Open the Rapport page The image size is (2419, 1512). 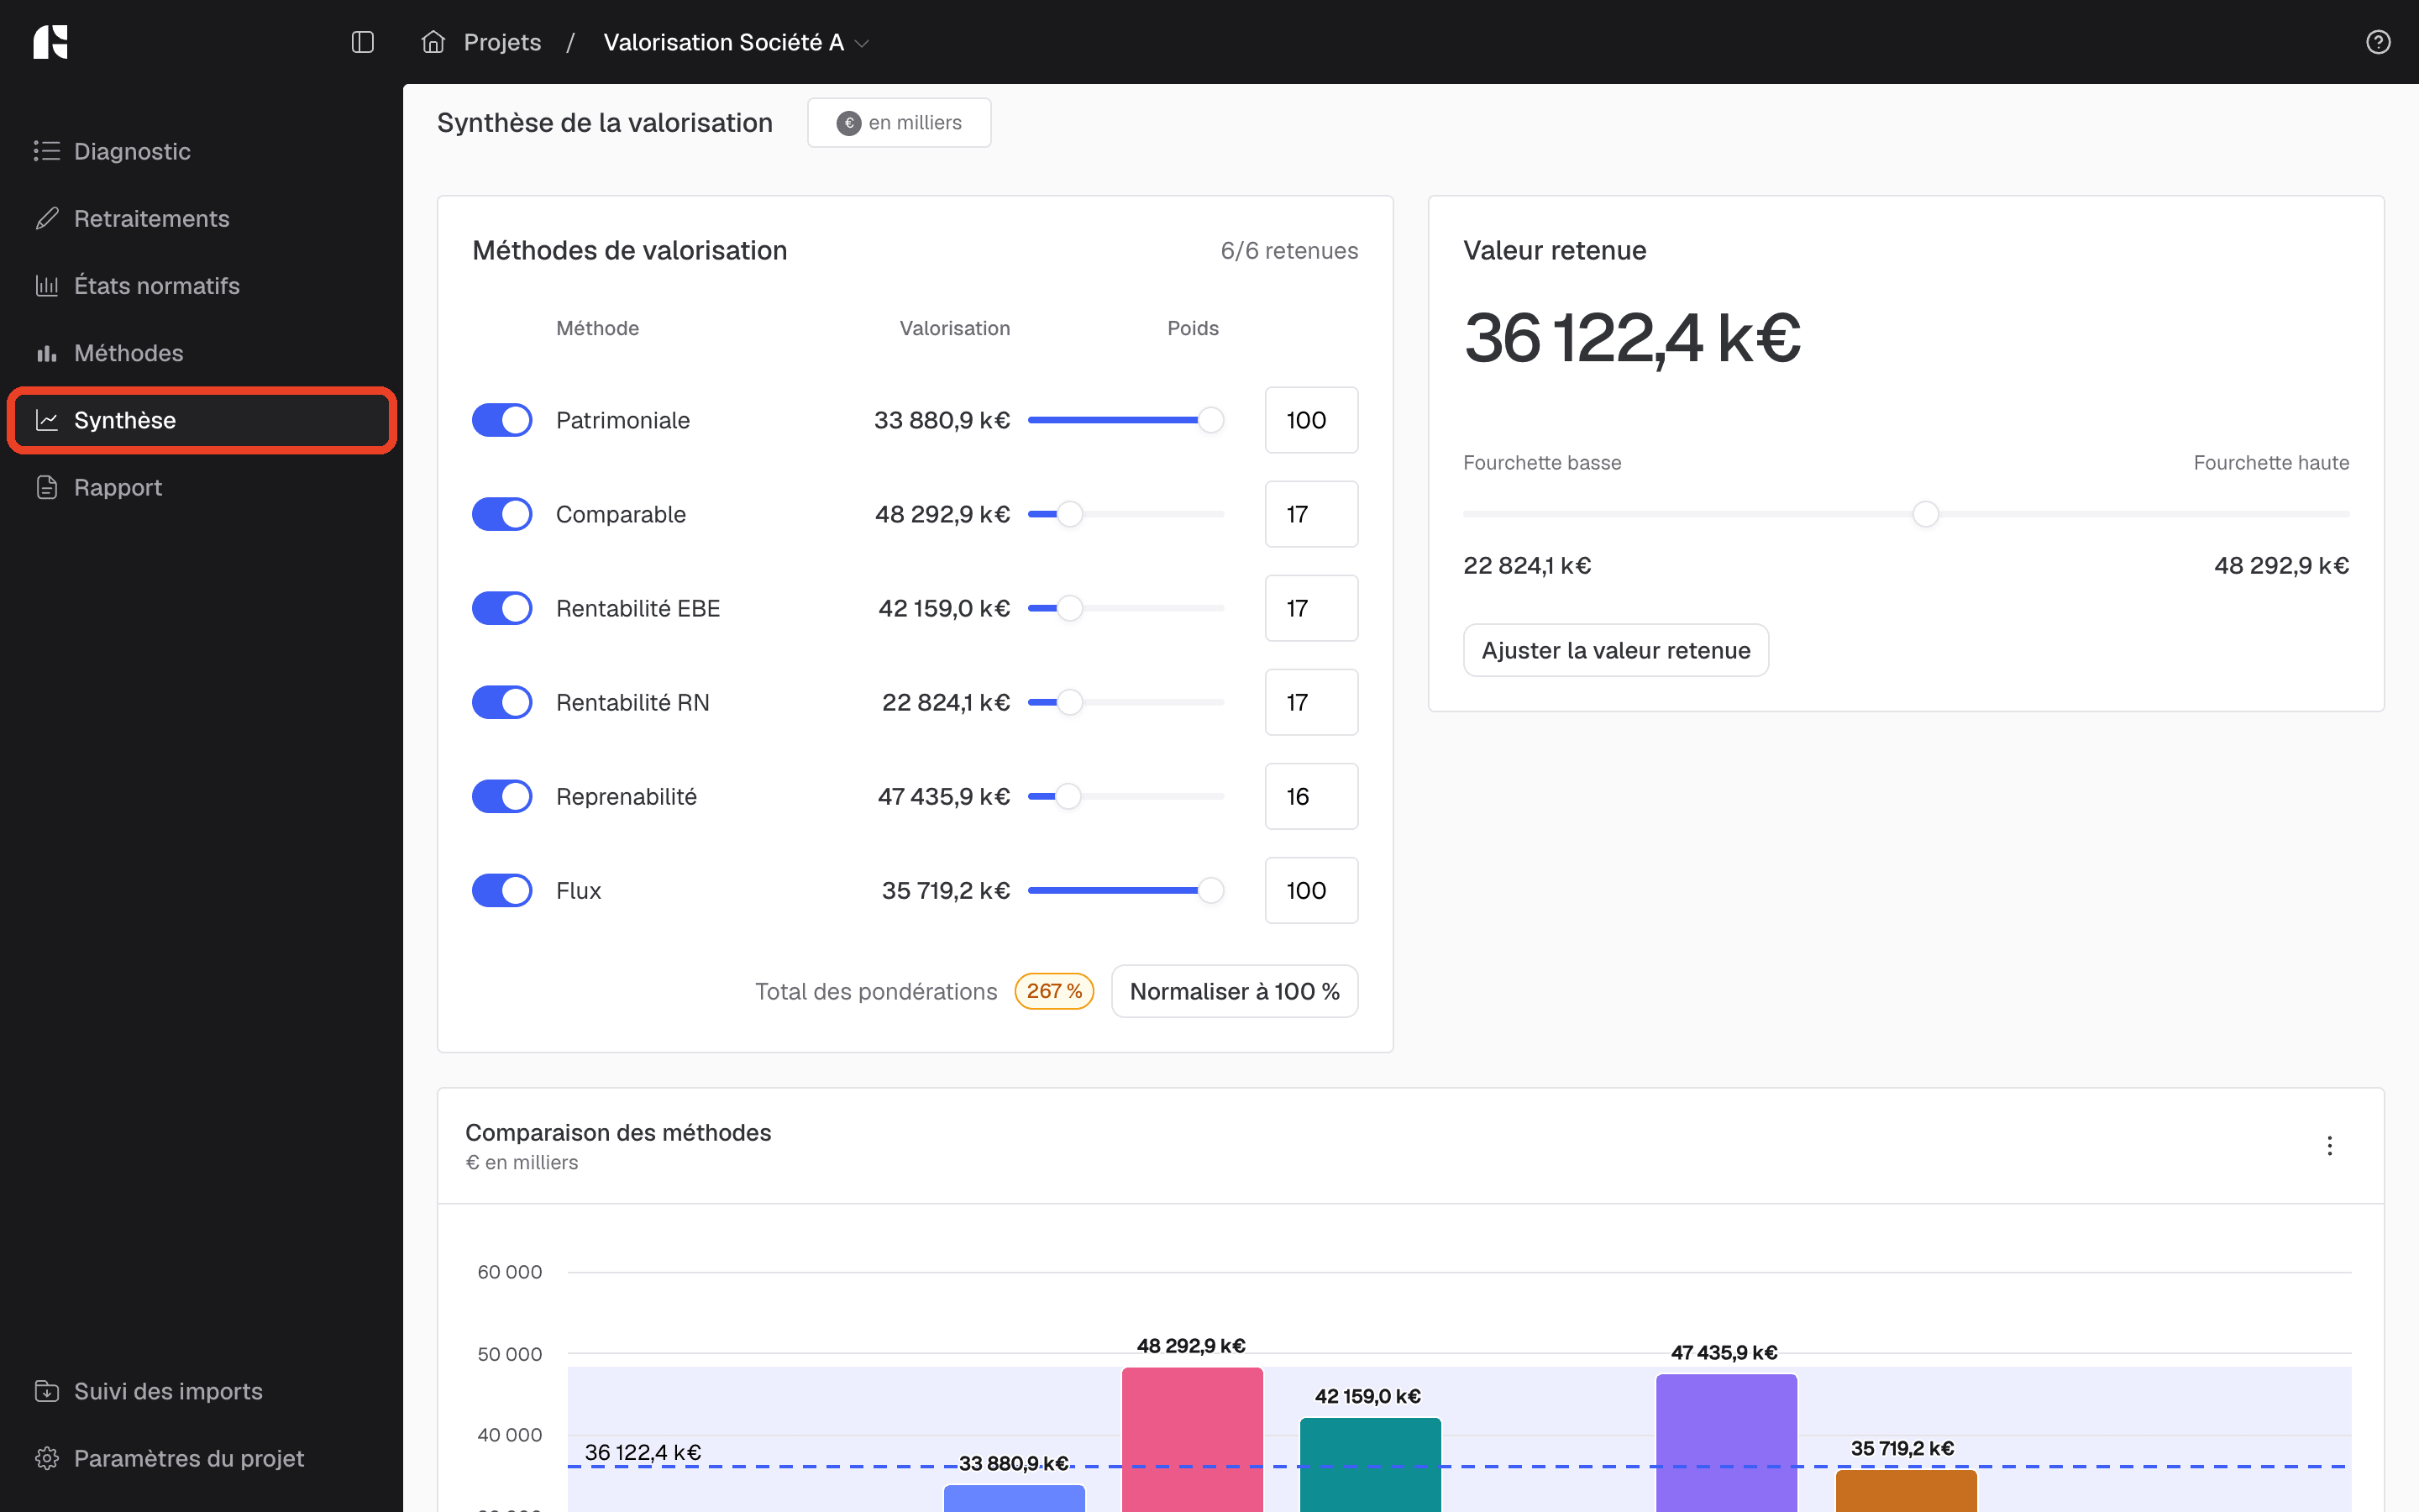point(202,487)
